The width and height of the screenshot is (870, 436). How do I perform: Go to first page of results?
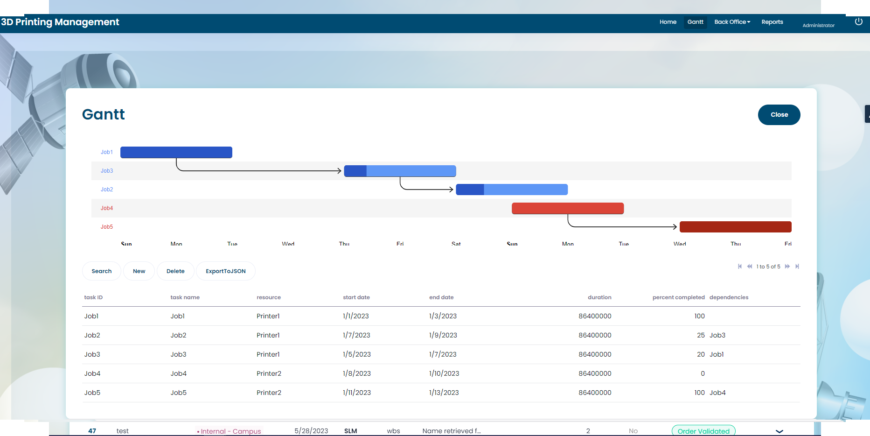tap(740, 267)
